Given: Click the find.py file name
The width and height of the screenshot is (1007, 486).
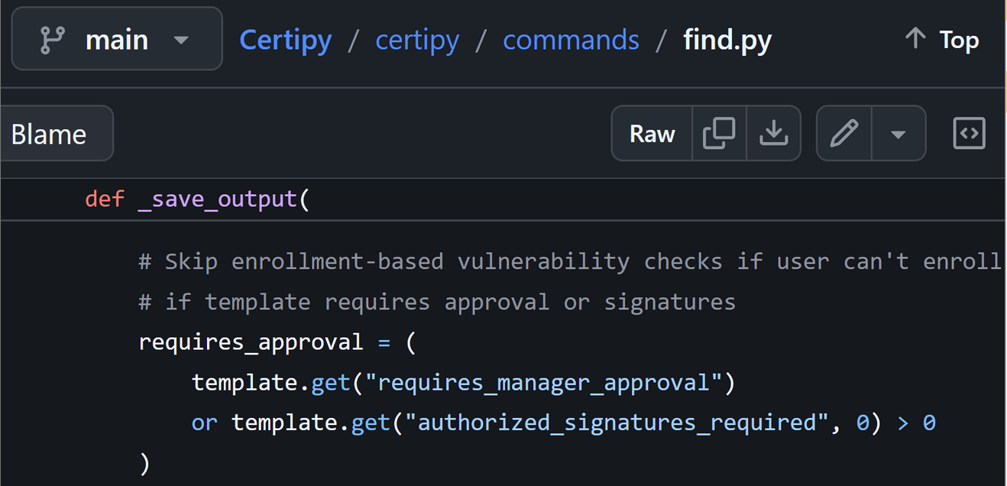Looking at the screenshot, I should tap(727, 40).
